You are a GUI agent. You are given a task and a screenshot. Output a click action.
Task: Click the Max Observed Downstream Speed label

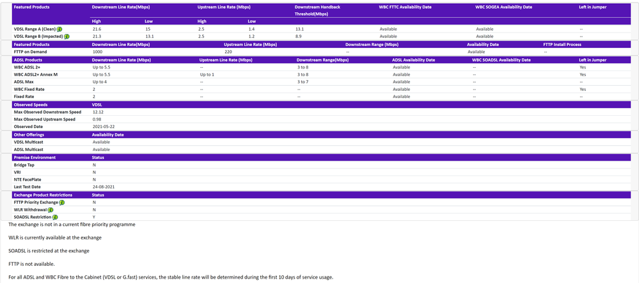47,112
